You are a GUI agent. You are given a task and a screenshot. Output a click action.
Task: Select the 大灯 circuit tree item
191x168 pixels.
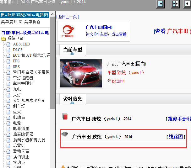(x=17, y=95)
